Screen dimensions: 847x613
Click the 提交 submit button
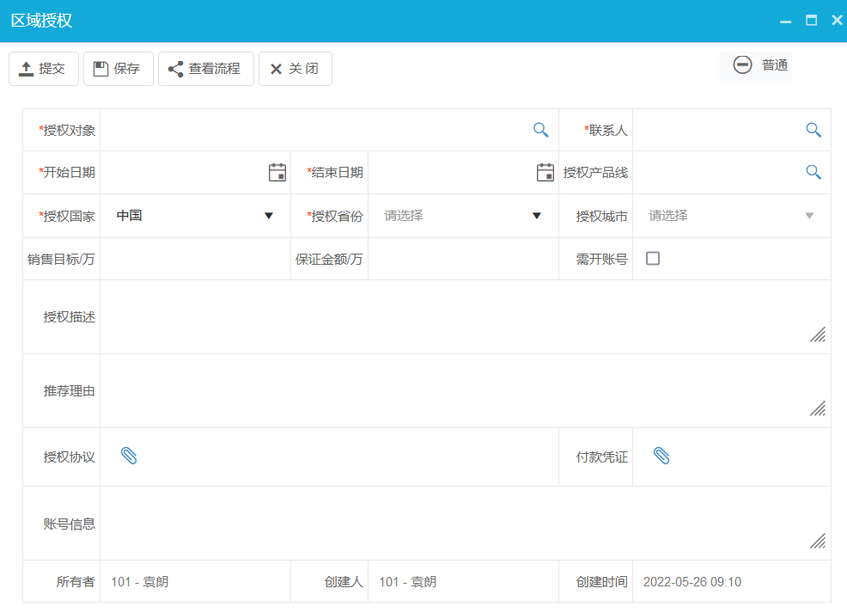43,68
